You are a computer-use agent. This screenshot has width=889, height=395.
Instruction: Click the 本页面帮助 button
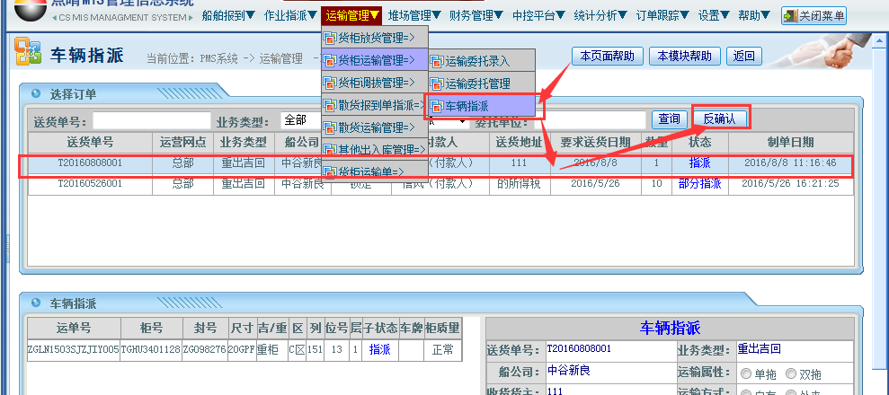608,57
